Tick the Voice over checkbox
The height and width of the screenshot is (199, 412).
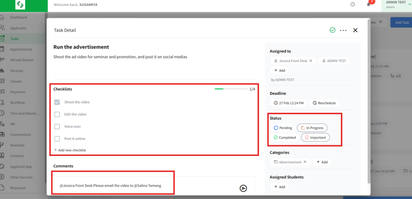(x=57, y=126)
